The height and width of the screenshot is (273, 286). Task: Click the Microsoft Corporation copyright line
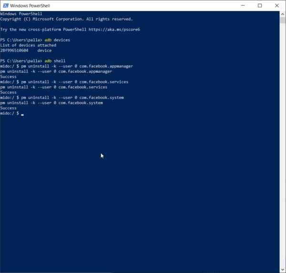coord(66,19)
